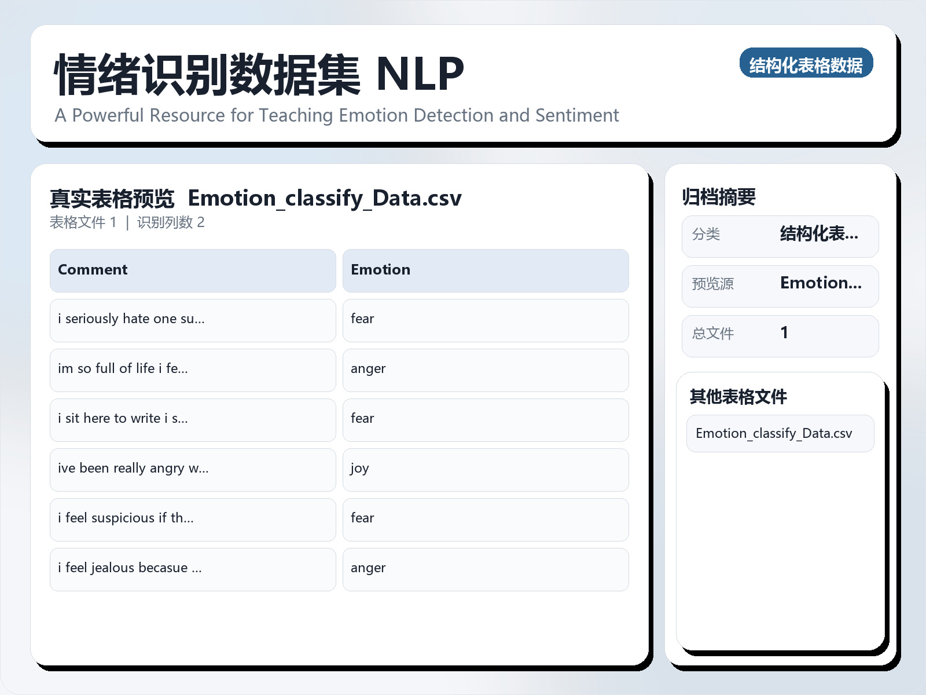Click the 其他表格文件 section title
926x695 pixels.
point(739,397)
